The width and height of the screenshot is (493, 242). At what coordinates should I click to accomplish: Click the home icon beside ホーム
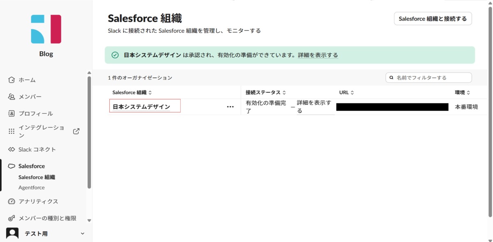pyautogui.click(x=12, y=80)
